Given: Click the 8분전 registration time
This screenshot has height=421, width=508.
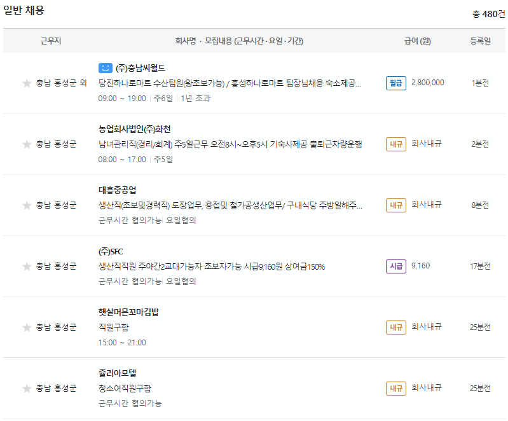Looking at the screenshot, I should point(480,205).
